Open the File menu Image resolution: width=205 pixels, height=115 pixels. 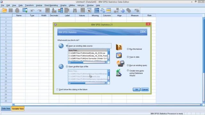click(x=3, y=5)
